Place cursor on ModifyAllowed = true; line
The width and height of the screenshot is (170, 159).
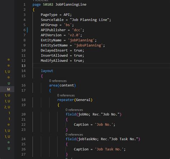[62, 61]
